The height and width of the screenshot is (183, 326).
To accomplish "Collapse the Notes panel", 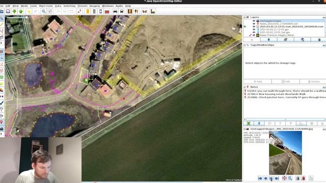I will (244, 87).
